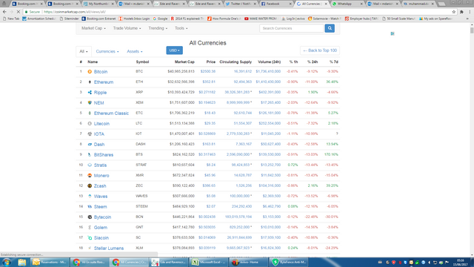Click the system tray clock
Screen dimensions: 474x267
[461, 262]
